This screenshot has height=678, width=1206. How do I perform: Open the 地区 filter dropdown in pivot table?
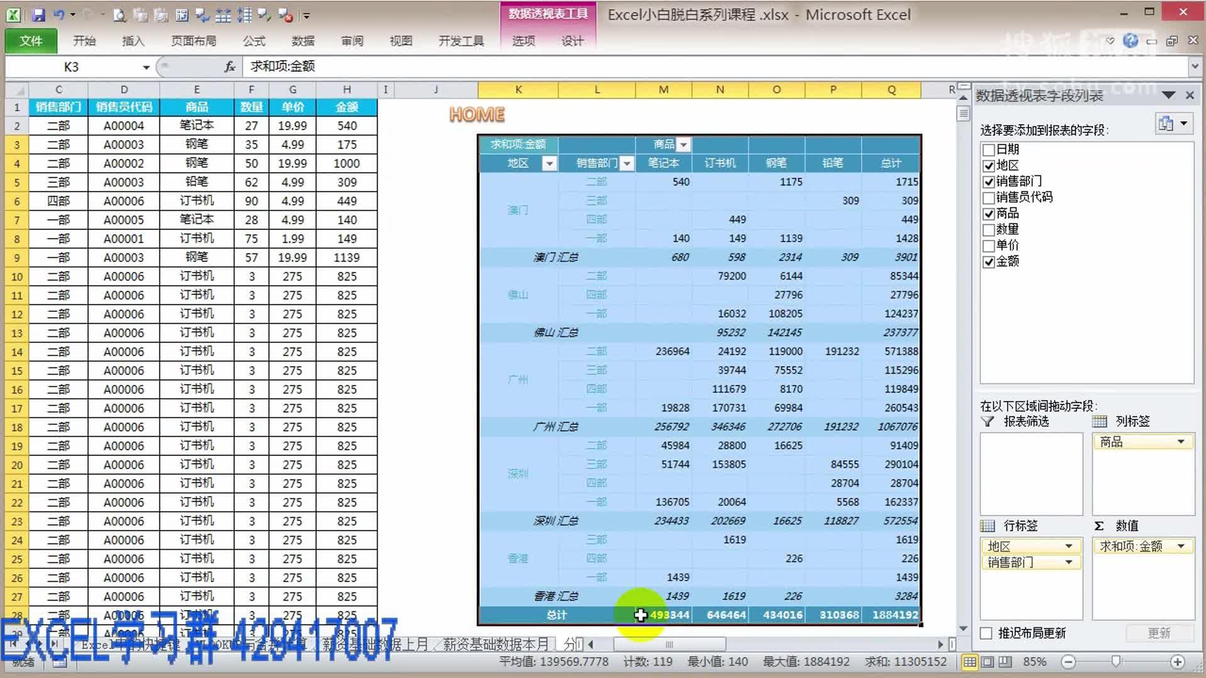550,163
